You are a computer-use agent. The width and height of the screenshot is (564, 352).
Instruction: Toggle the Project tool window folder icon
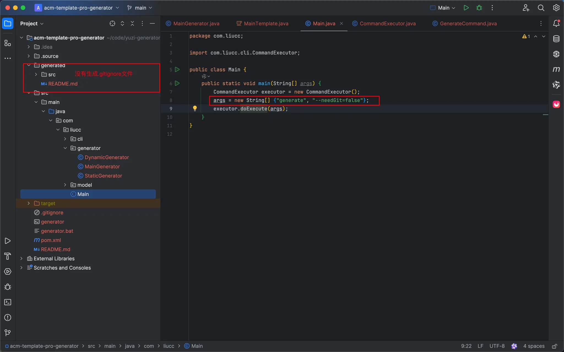point(8,23)
